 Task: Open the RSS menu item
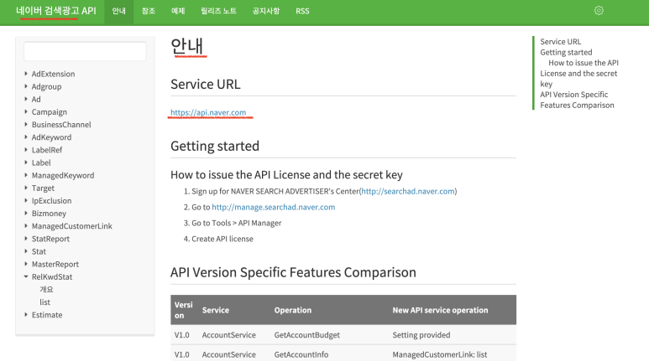(302, 11)
